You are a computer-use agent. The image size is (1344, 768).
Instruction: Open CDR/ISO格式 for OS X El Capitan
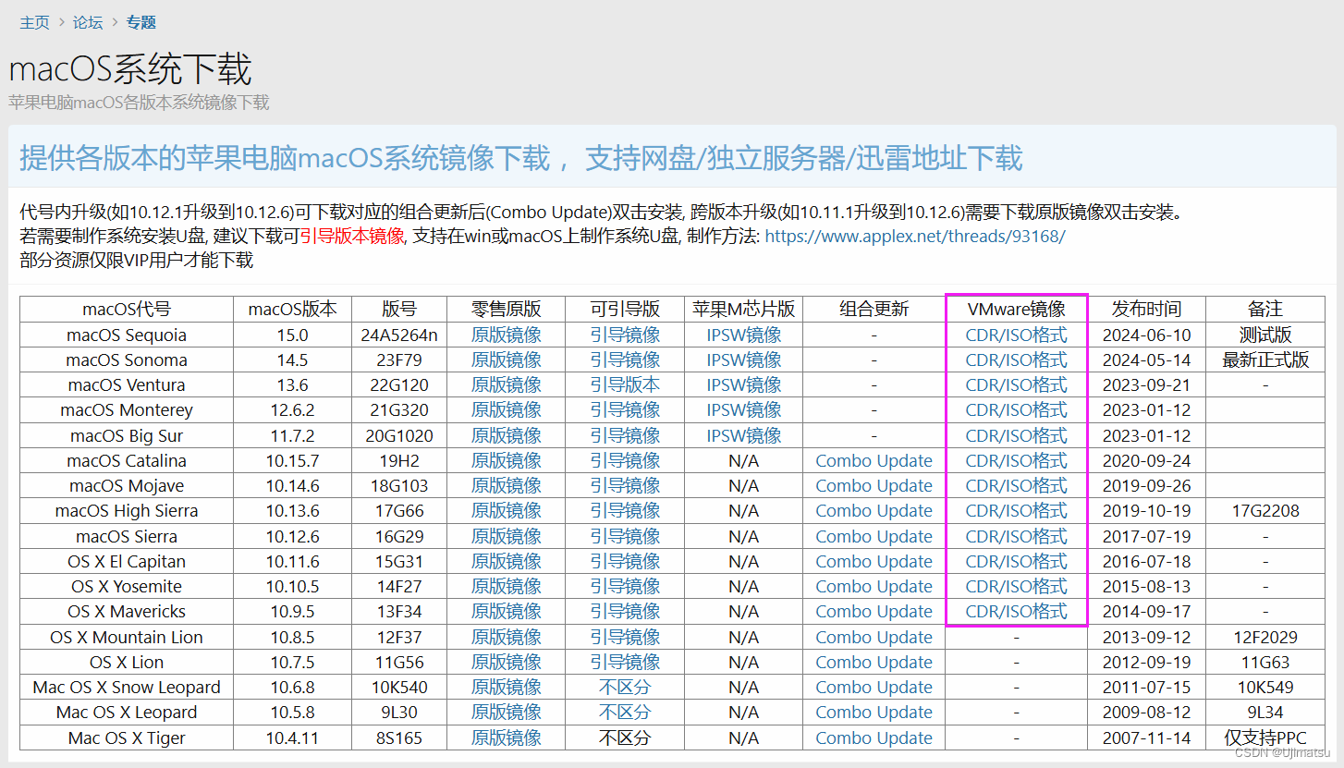click(1016, 561)
